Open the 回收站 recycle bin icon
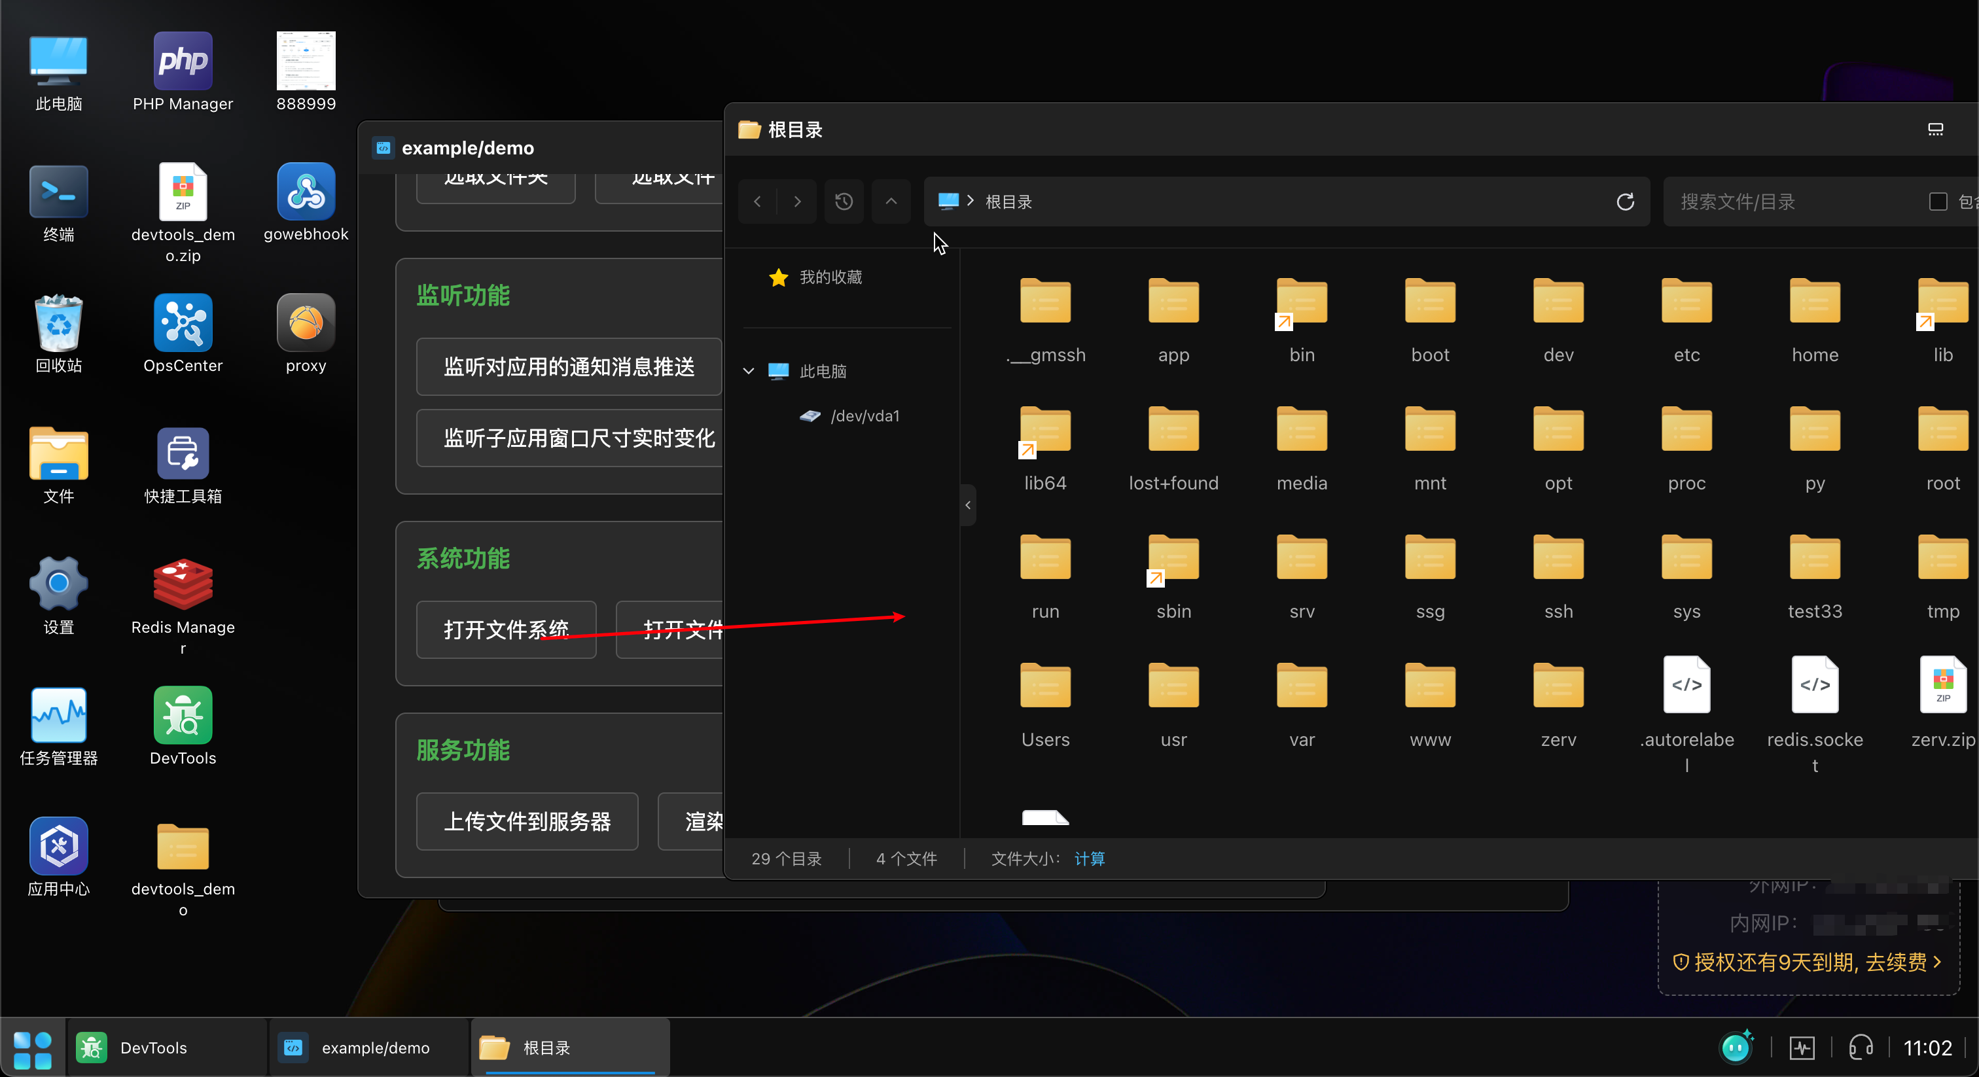This screenshot has height=1077, width=1979. (58, 334)
